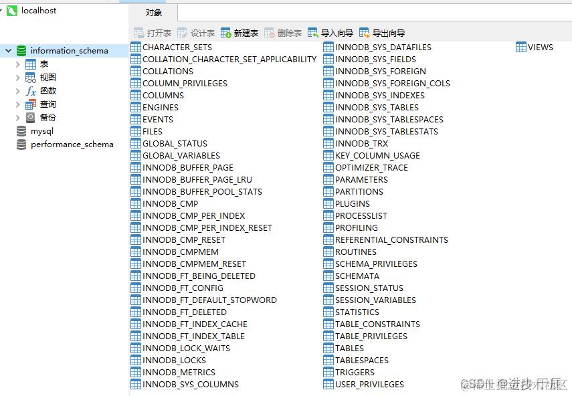572x396 pixels.
Task: Select the localhost connection name
Action: tap(39, 11)
